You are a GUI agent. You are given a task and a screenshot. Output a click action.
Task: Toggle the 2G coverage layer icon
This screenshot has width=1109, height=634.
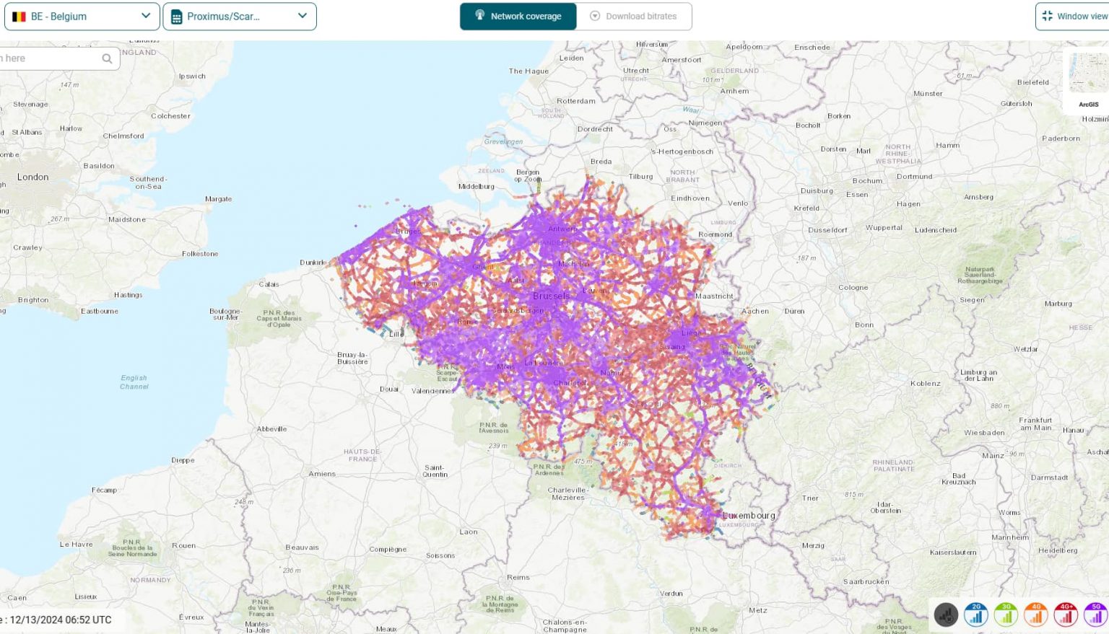[x=976, y=615]
